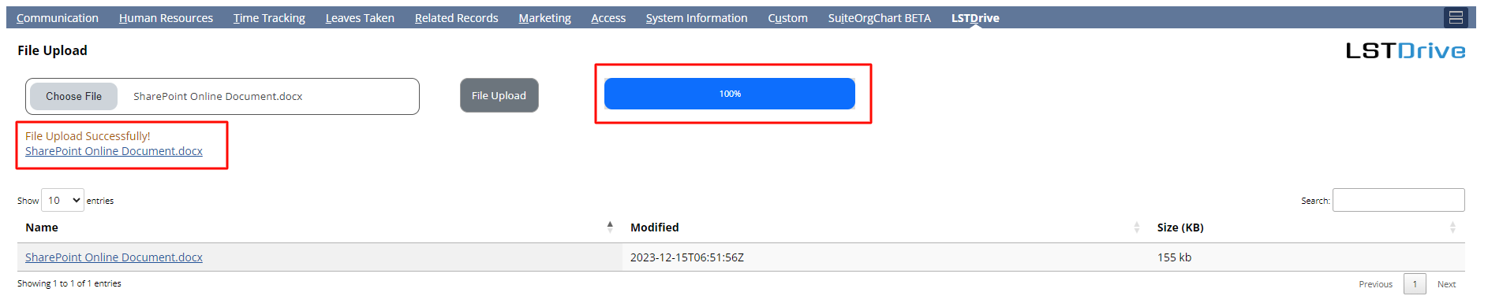Select the LSTDrive tab
The image size is (1488, 307).
(975, 17)
